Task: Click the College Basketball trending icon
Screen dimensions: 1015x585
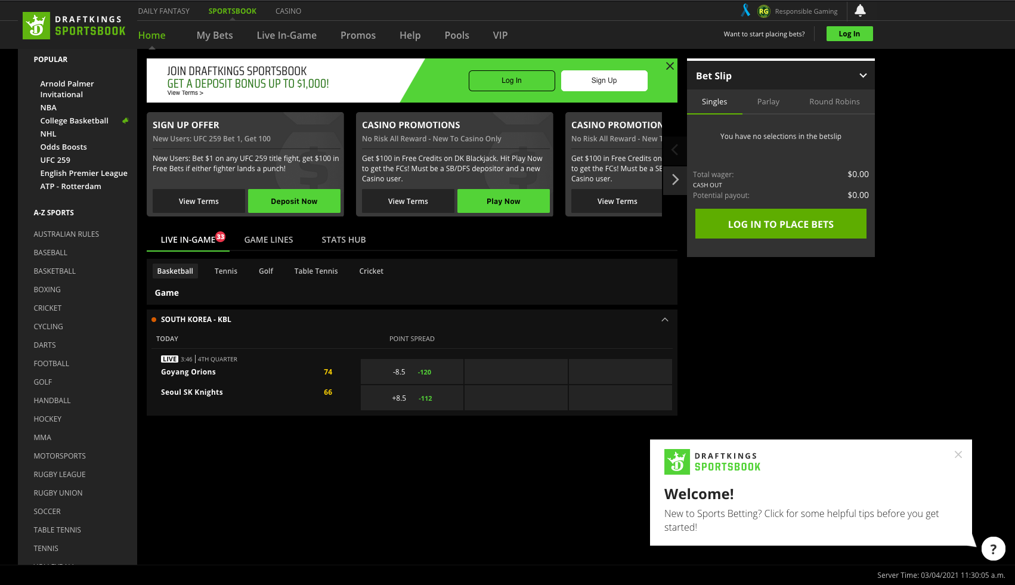Action: [x=125, y=120]
